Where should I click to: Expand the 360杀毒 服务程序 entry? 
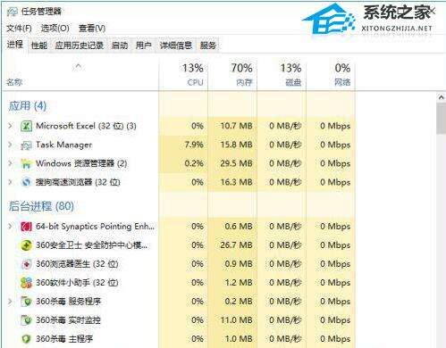tap(11, 302)
